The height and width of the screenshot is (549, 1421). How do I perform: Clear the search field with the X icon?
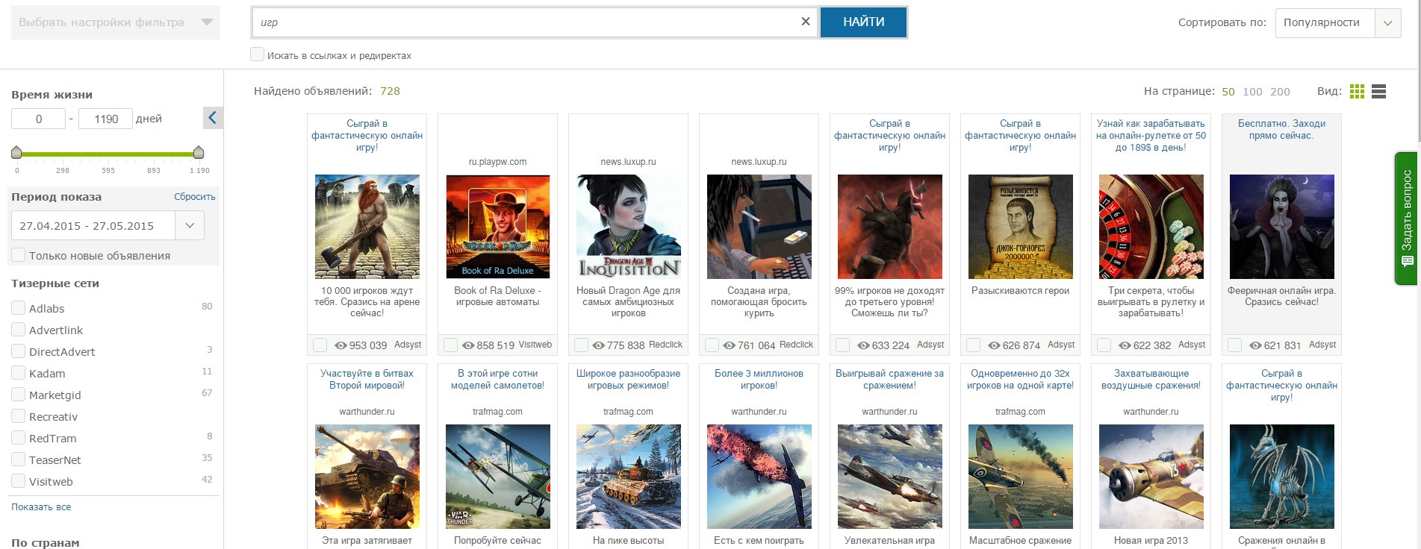pyautogui.click(x=805, y=22)
